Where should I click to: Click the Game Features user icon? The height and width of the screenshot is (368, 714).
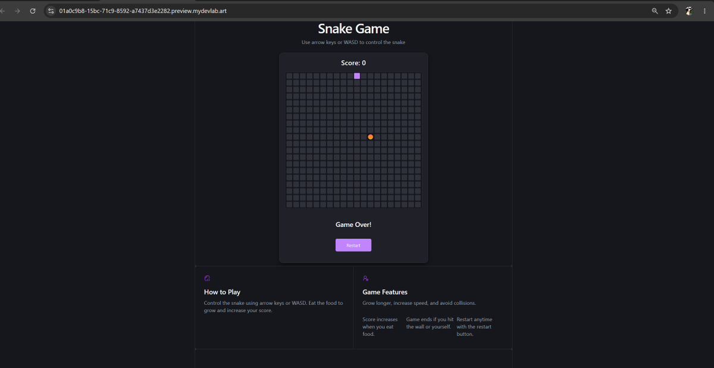(366, 278)
